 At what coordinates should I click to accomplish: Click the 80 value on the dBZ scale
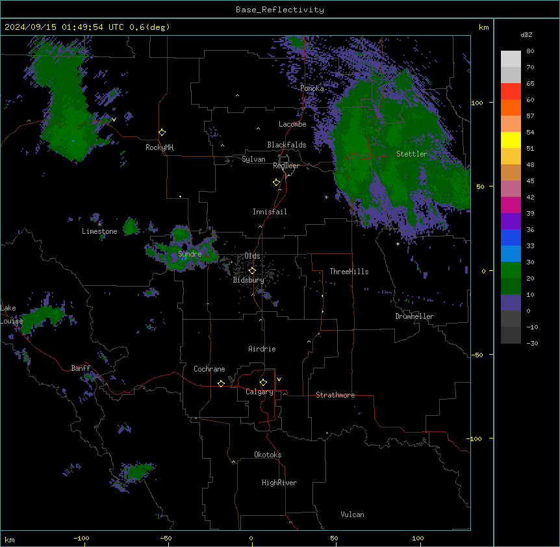pyautogui.click(x=530, y=51)
